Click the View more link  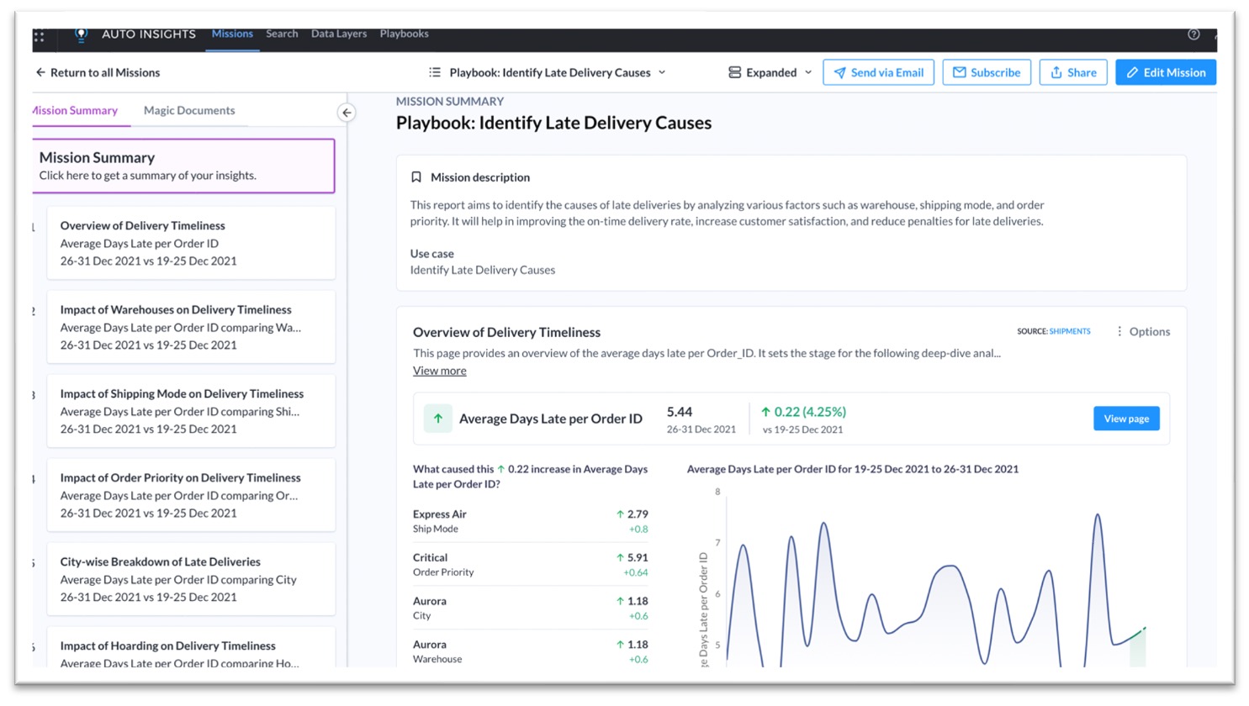click(x=439, y=371)
